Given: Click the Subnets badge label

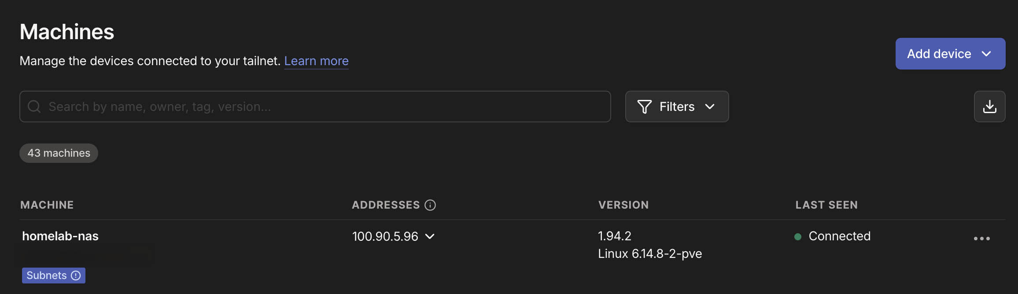Looking at the screenshot, I should (47, 276).
